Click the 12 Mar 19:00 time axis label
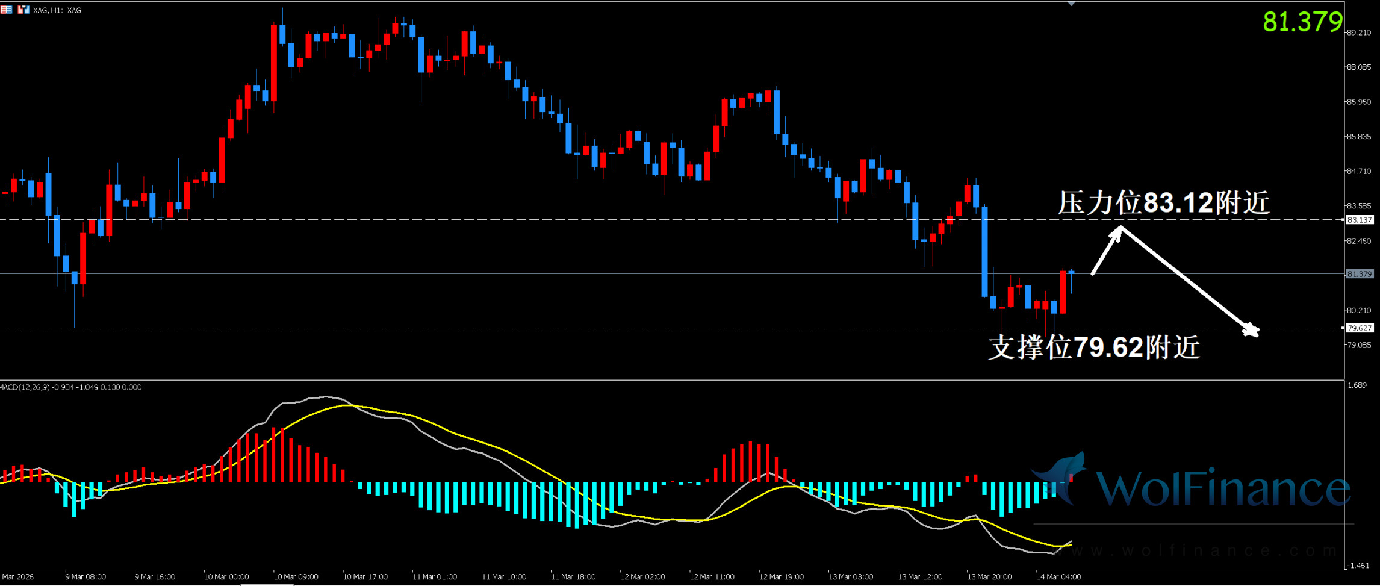 (781, 577)
